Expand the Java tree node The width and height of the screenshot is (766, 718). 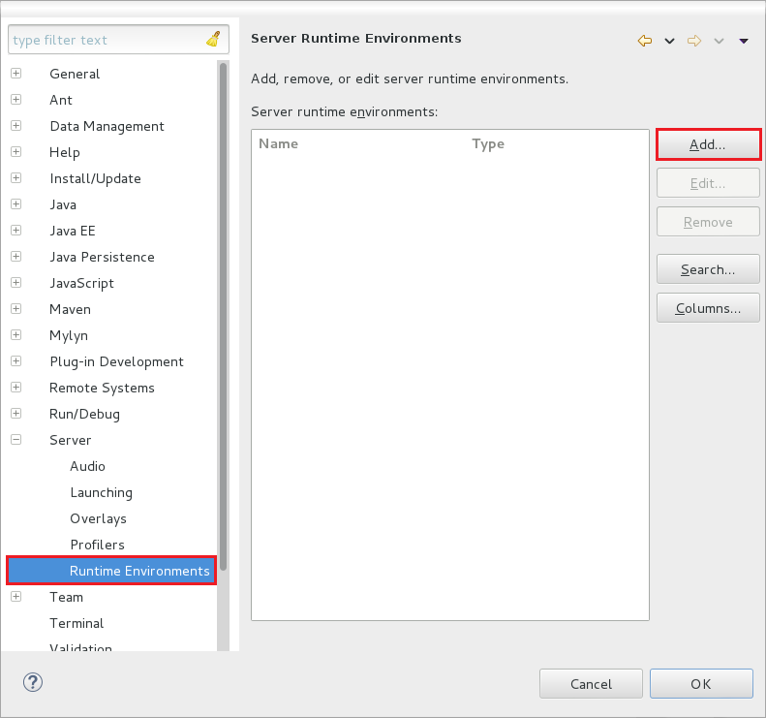point(16,203)
